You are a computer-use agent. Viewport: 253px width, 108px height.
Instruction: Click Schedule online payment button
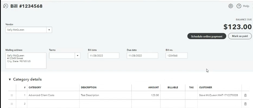coord(207,36)
